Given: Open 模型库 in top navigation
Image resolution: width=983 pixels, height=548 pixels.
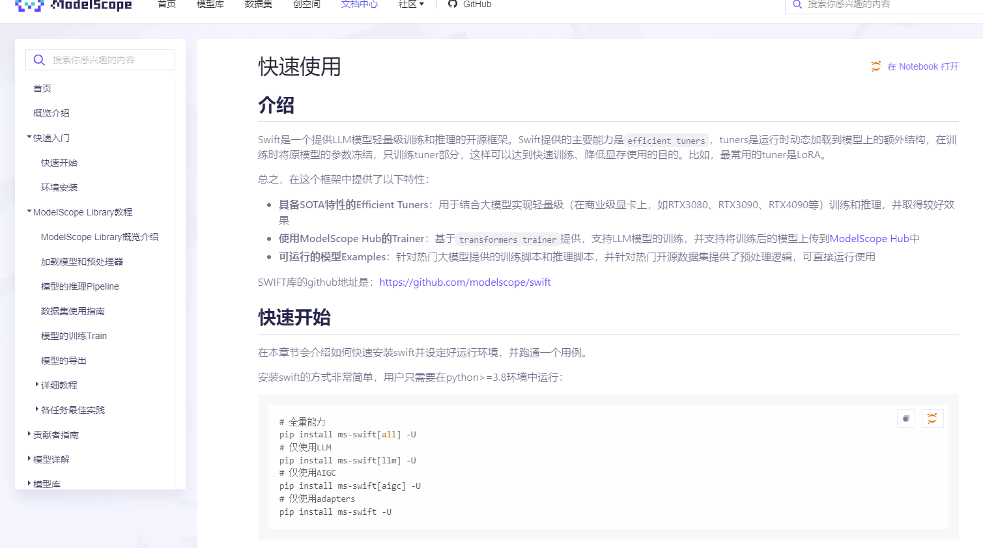Looking at the screenshot, I should [x=210, y=4].
